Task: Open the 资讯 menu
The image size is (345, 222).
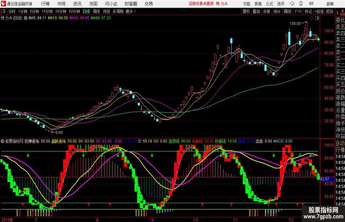Action: click(x=77, y=4)
